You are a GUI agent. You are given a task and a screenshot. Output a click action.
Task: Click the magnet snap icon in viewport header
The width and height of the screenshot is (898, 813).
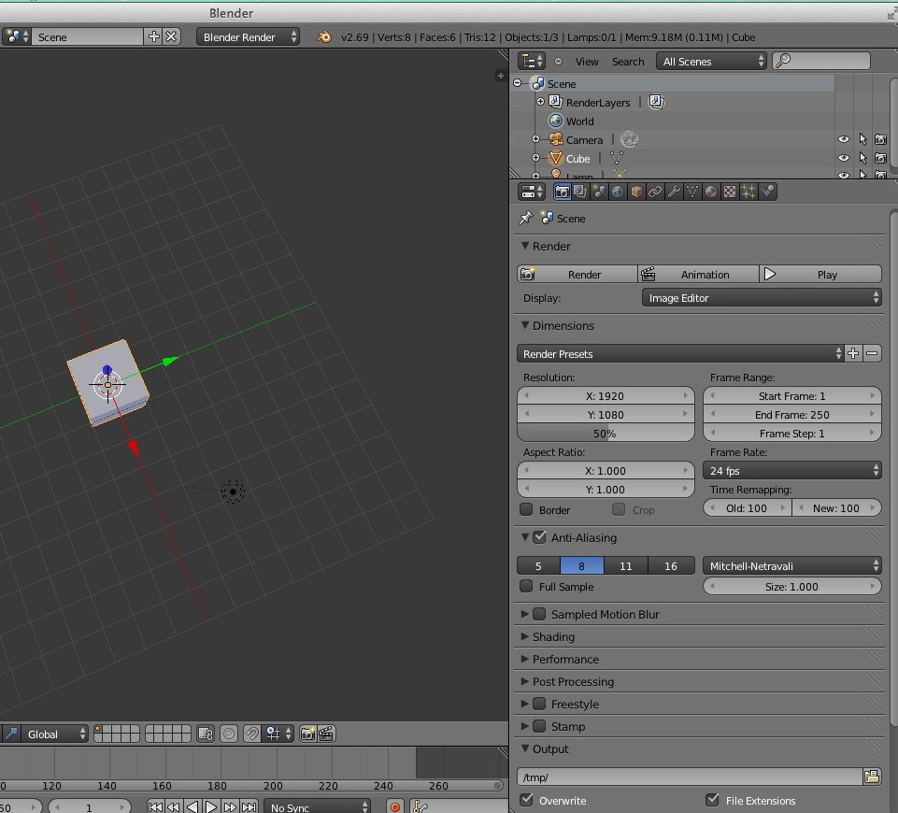click(252, 734)
